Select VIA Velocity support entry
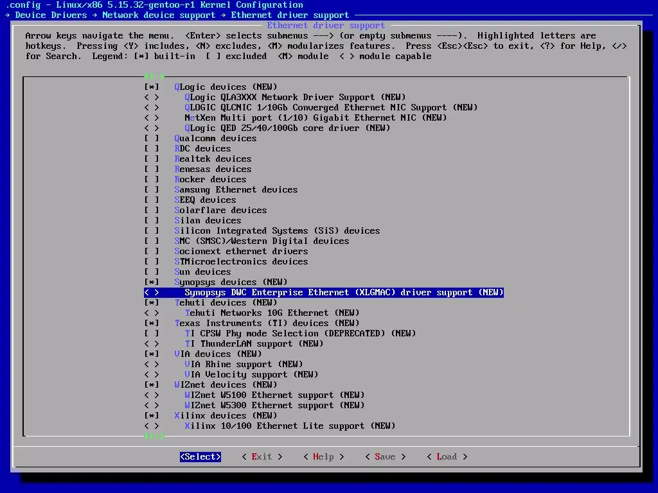This screenshot has width=658, height=493. [251, 375]
